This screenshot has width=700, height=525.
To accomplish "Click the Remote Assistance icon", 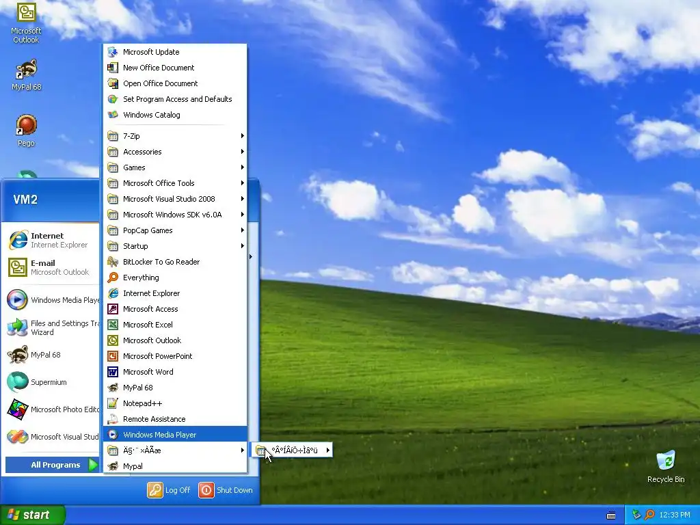I will (x=113, y=419).
